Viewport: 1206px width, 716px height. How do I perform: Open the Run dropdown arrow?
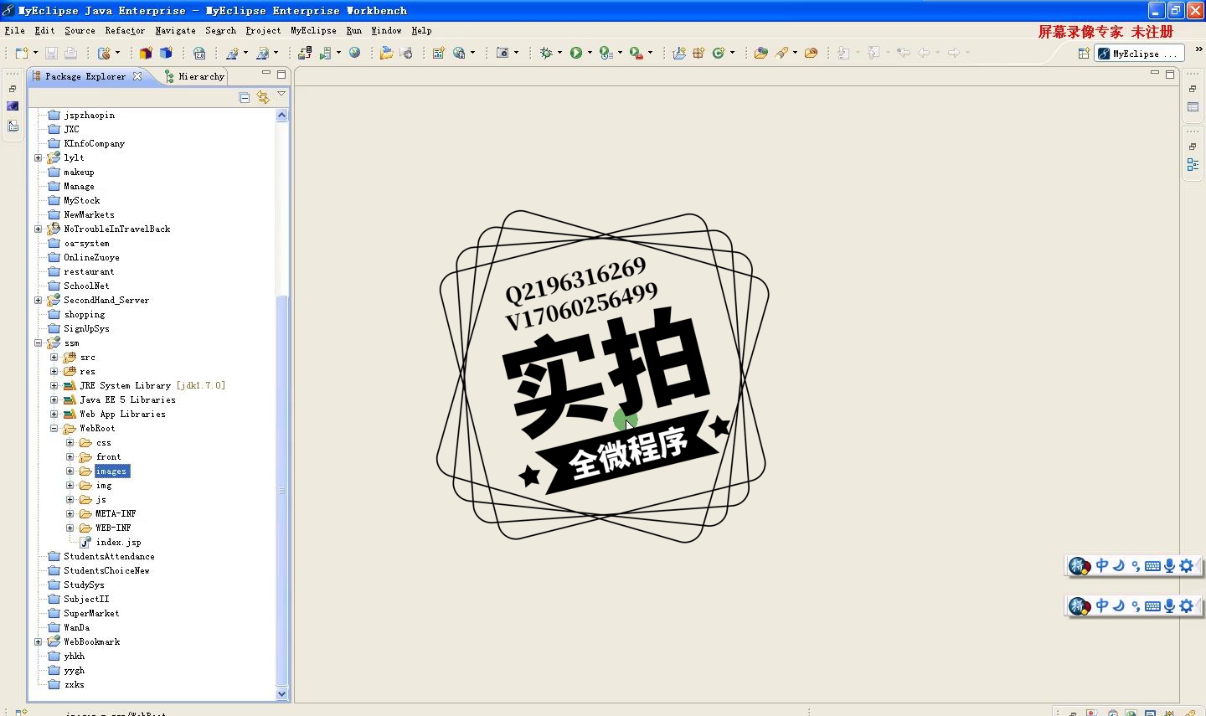click(x=590, y=53)
